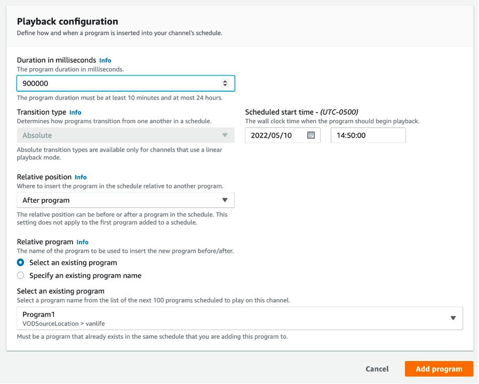
Task: Select the 'Select an existing program' radio
Action: (21, 262)
